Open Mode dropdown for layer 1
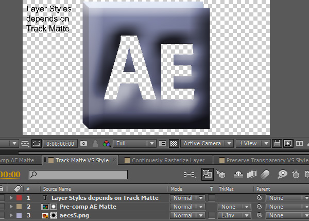 click(x=187, y=198)
